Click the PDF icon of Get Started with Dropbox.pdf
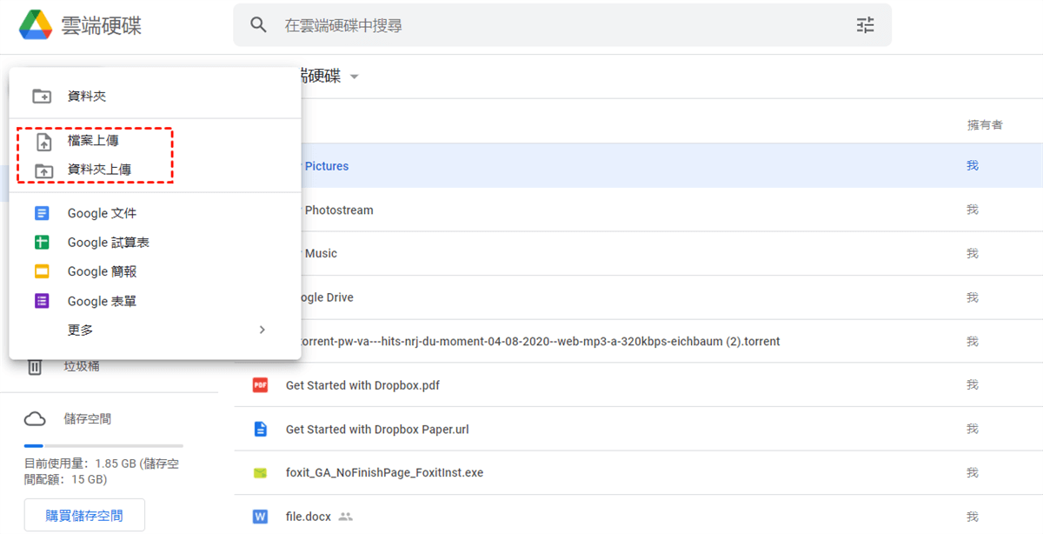1043x534 pixels. click(x=260, y=385)
